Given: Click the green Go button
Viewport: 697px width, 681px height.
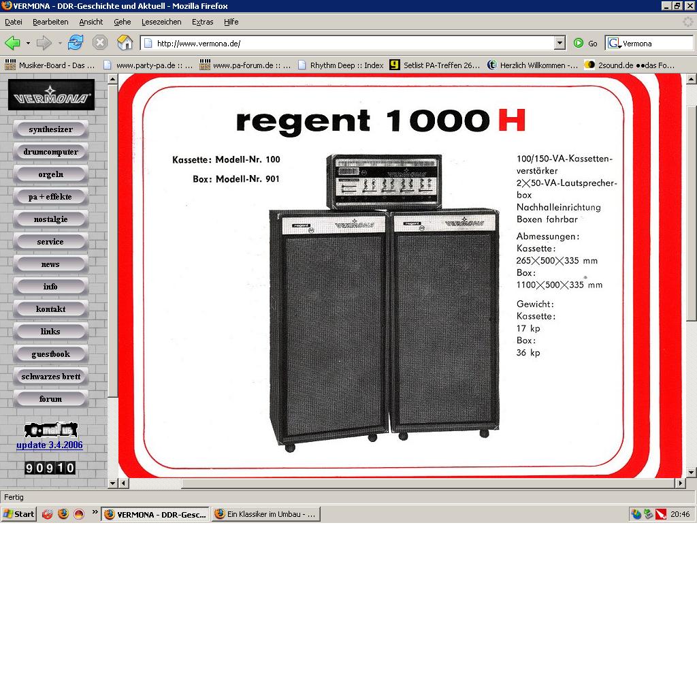Looking at the screenshot, I should click(x=585, y=43).
